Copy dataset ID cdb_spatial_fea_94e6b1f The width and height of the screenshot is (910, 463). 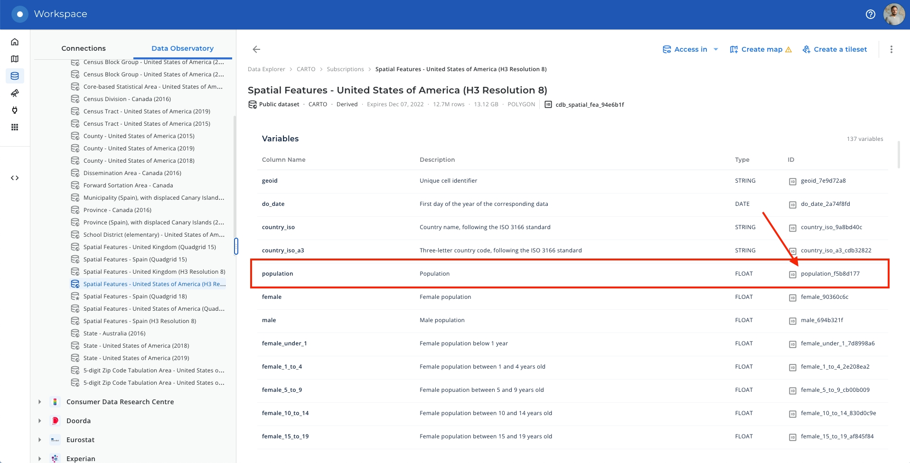(x=548, y=104)
